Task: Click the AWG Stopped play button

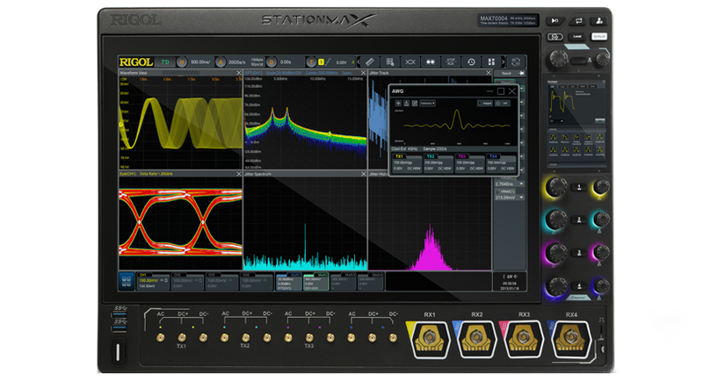Action: click(x=485, y=104)
